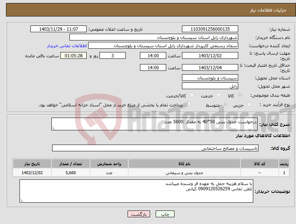Screen dimensions: 296x224
Task: Click the table date cell 1403/12/02
Action: coord(32,173)
